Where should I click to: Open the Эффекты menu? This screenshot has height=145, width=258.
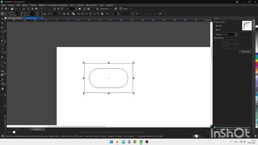42,5
